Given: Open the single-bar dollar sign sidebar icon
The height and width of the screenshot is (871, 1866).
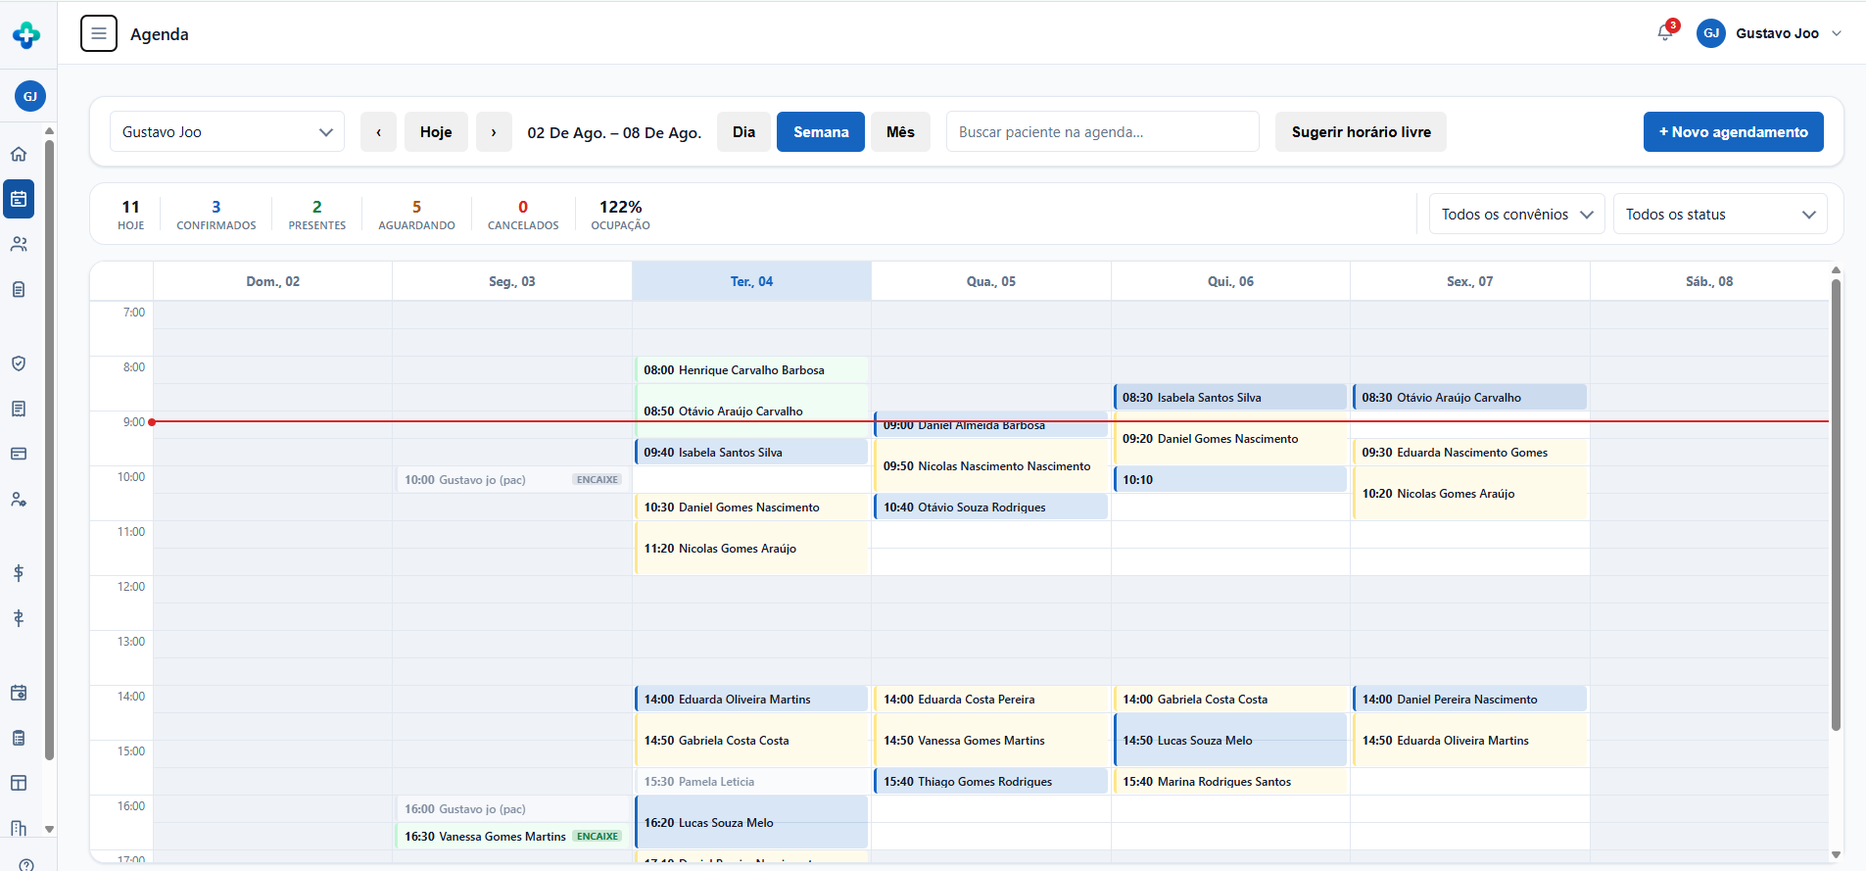Looking at the screenshot, I should pos(19,573).
